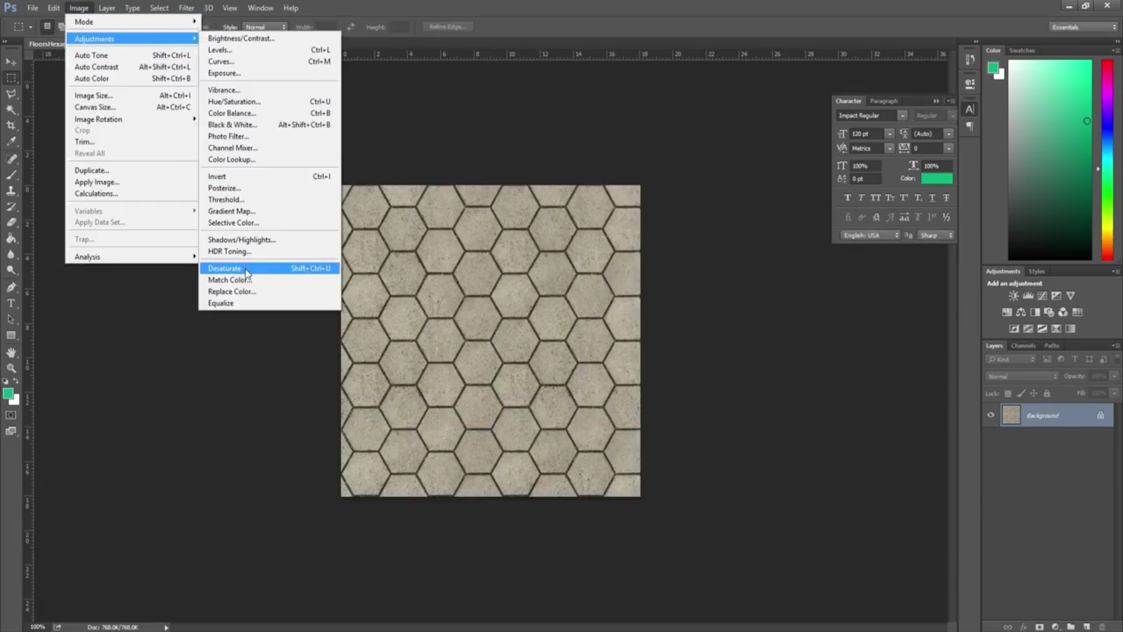Click the Brightness/Contrast adjustment icon
The image size is (1123, 632).
point(1013,296)
